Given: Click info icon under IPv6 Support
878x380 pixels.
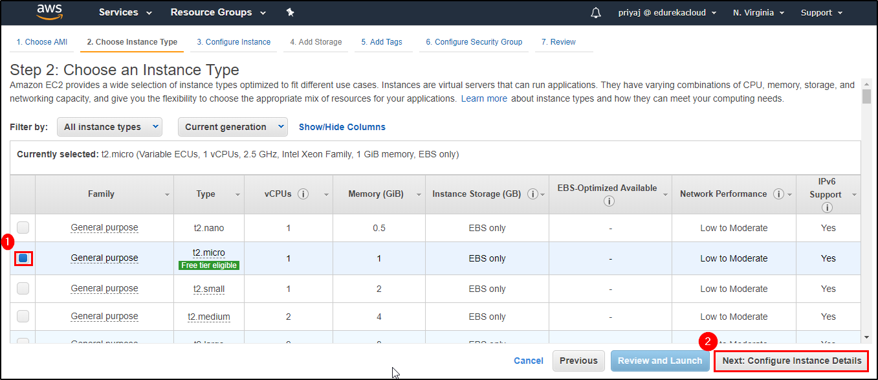Looking at the screenshot, I should [827, 208].
